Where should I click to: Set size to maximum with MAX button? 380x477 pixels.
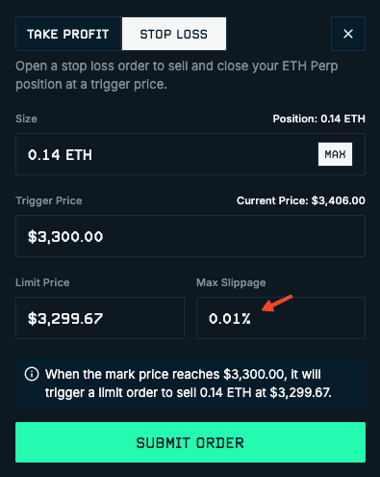(335, 154)
